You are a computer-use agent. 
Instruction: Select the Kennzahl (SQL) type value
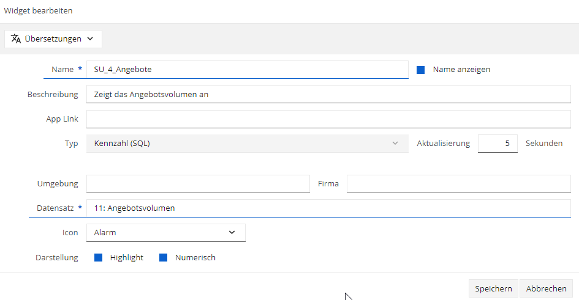122,143
